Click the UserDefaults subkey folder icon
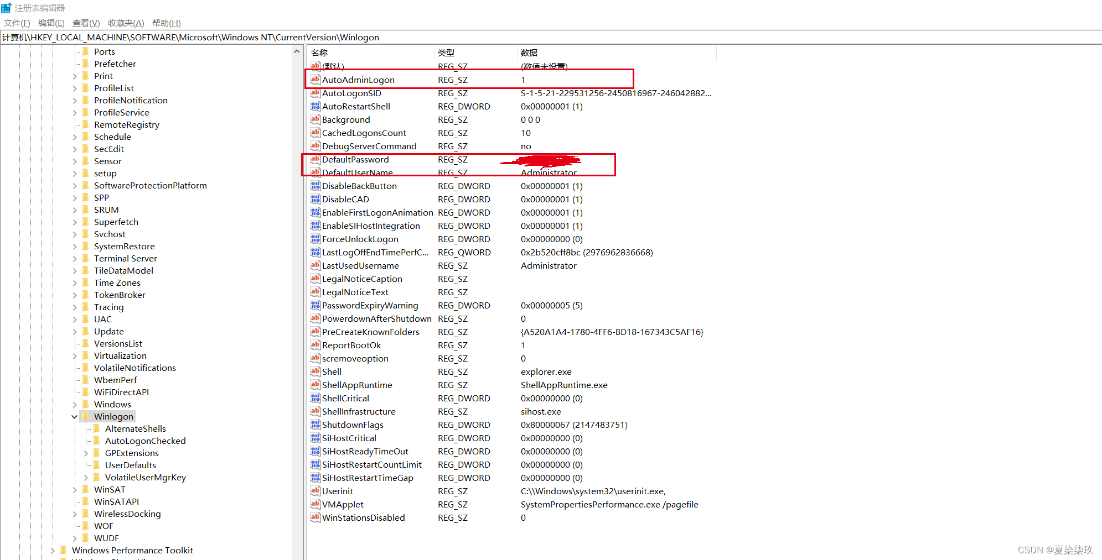 pyautogui.click(x=96, y=465)
